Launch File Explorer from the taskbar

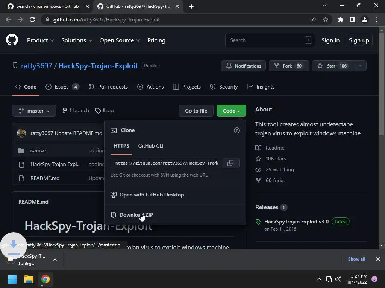coord(29,279)
